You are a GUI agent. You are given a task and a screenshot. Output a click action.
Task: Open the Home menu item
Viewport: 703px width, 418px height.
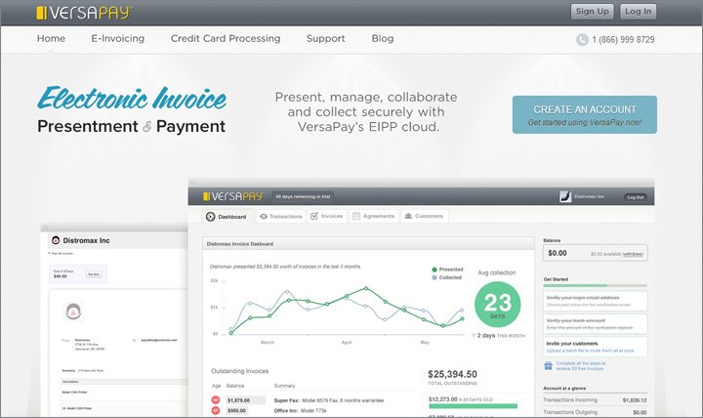point(51,39)
